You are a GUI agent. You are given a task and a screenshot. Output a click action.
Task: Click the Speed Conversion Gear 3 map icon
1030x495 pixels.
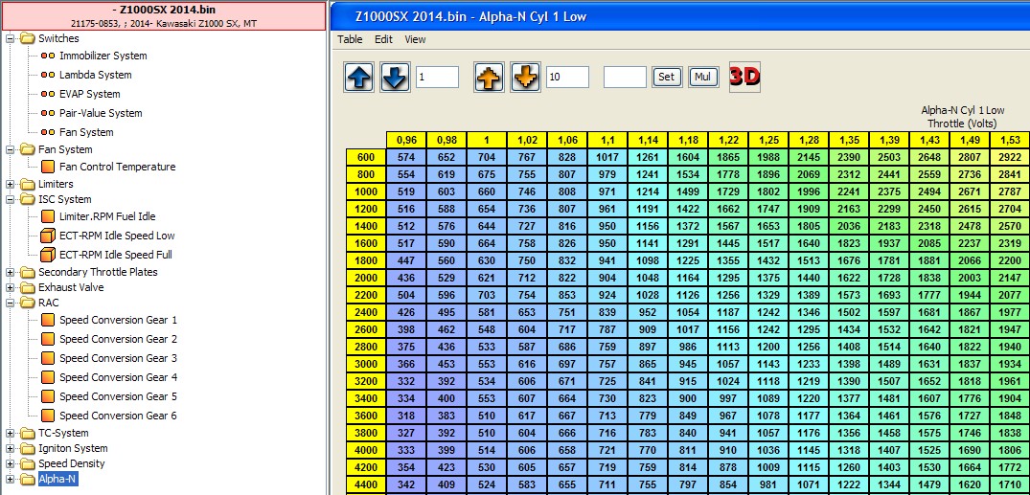point(48,358)
